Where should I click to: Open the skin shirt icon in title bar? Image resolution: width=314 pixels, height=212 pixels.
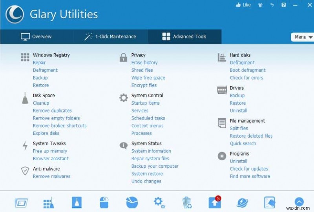260,5
